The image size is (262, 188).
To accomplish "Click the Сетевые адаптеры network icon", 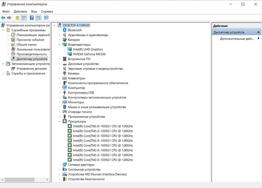I will (x=64, y=165).
